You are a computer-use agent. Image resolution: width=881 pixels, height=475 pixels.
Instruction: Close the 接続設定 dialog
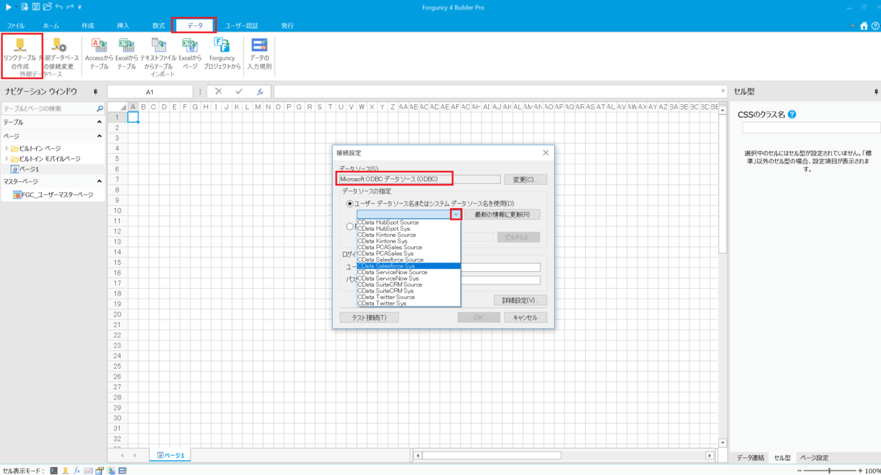[545, 152]
